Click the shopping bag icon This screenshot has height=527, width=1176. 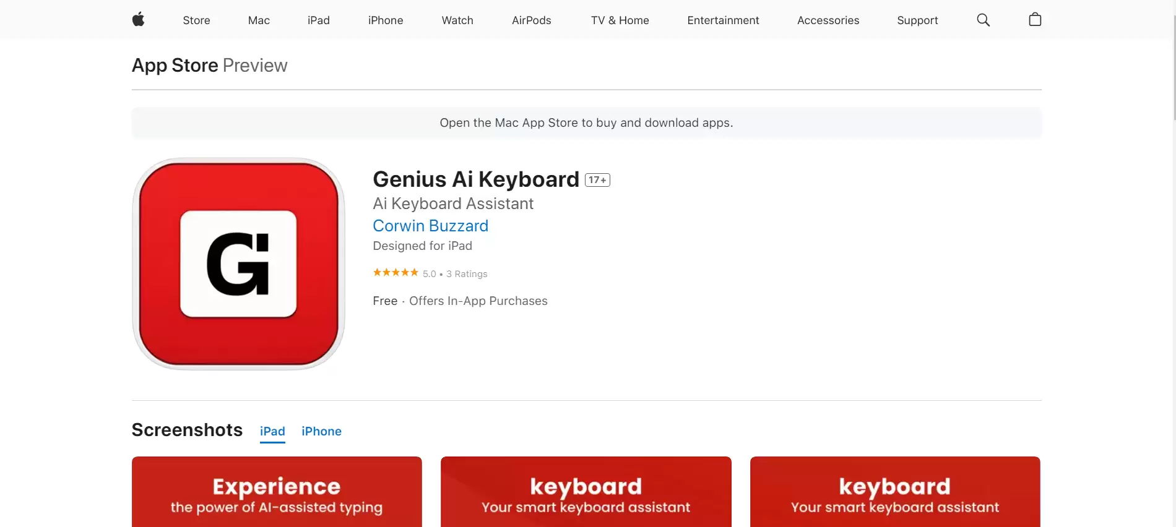(1034, 19)
